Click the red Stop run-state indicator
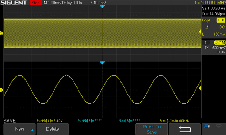The image size is (226, 135). click(x=36, y=3)
